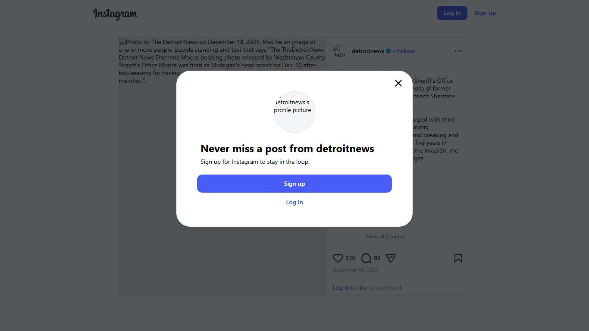Follow the detroitnews account
This screenshot has width=589, height=331.
pos(406,51)
